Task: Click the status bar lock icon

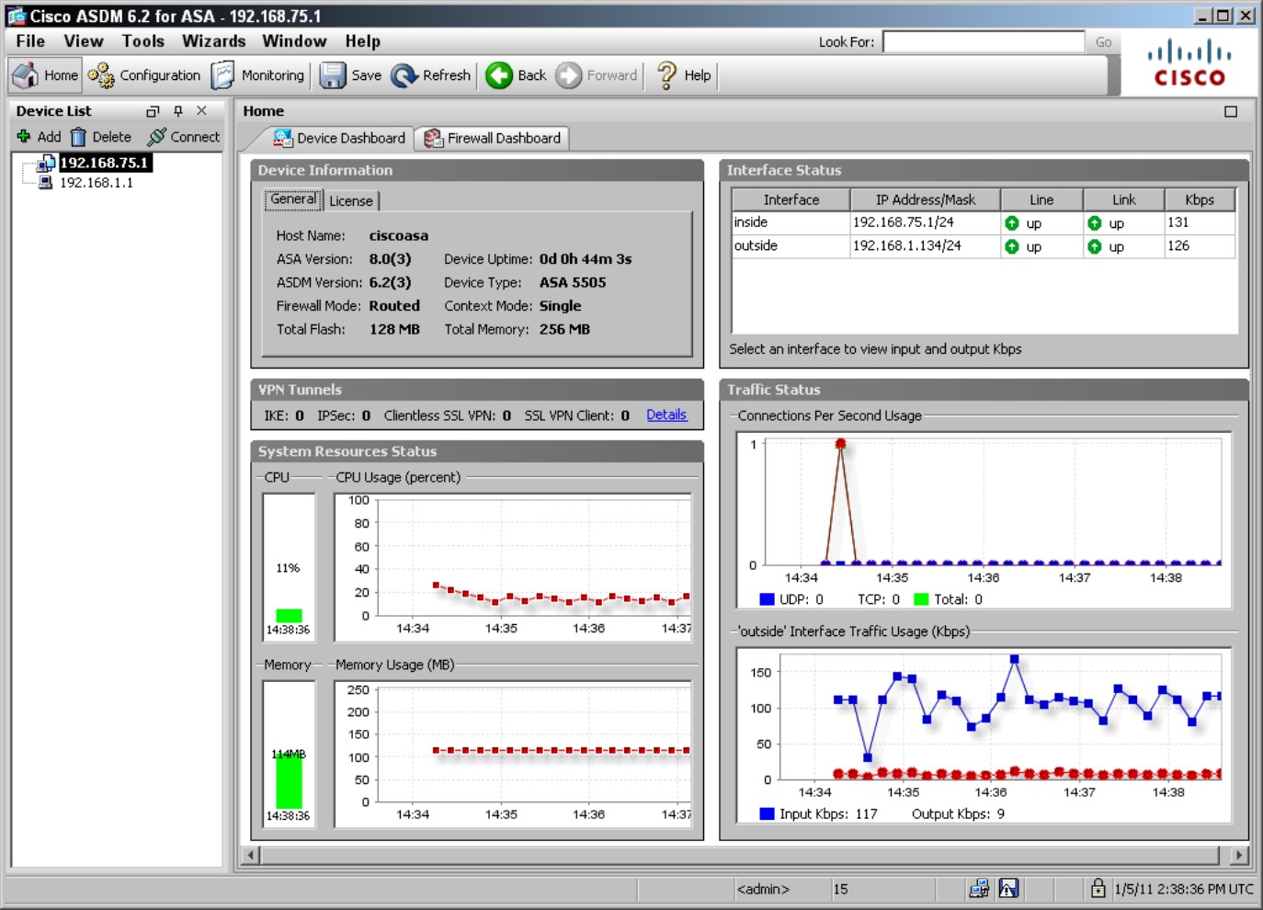Action: point(1098,888)
